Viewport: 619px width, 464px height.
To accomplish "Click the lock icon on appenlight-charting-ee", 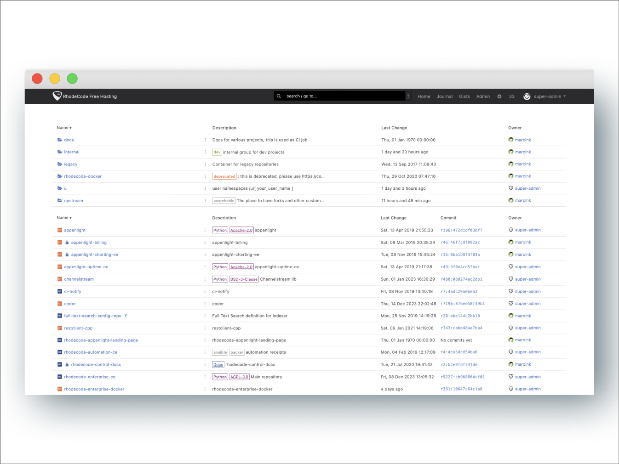I will [67, 254].
